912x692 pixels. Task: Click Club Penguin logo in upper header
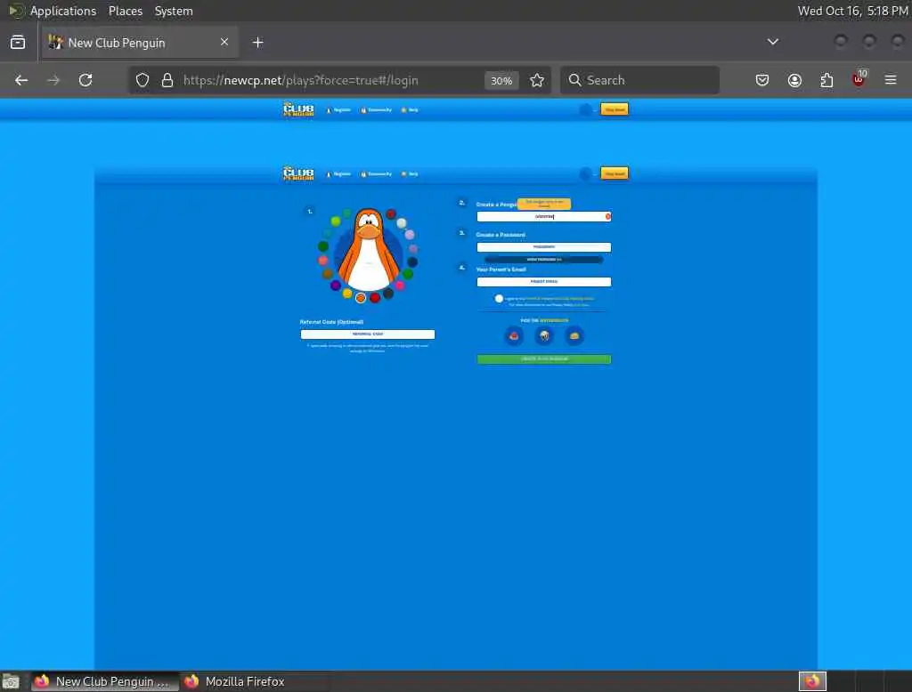point(298,109)
